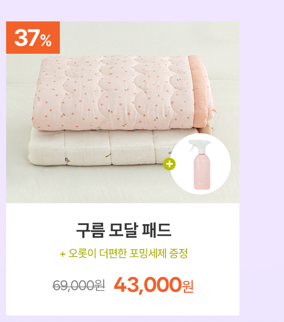Click the number 37 on badge
284x322 pixels.
click(27, 38)
